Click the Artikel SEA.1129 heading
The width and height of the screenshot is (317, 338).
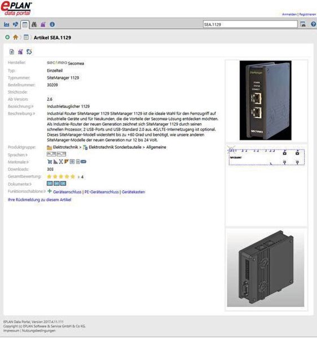pos(52,38)
